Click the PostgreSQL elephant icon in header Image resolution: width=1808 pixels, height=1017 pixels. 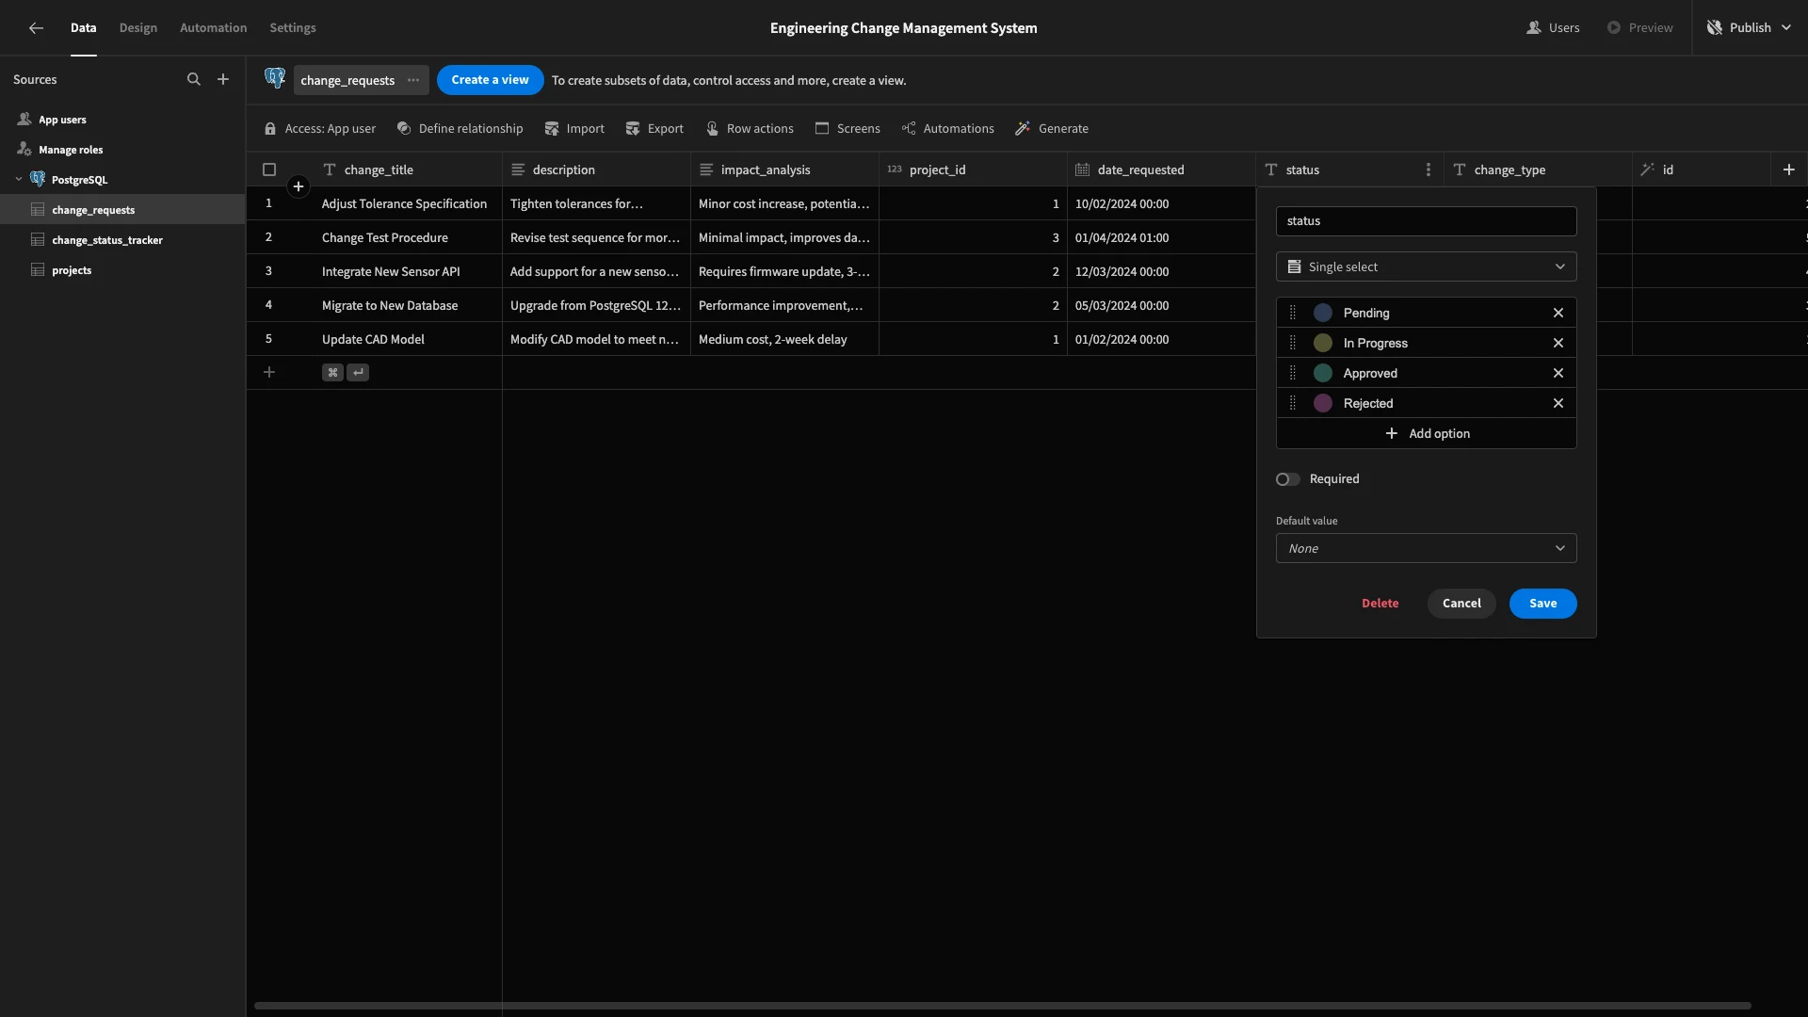coord(275,78)
